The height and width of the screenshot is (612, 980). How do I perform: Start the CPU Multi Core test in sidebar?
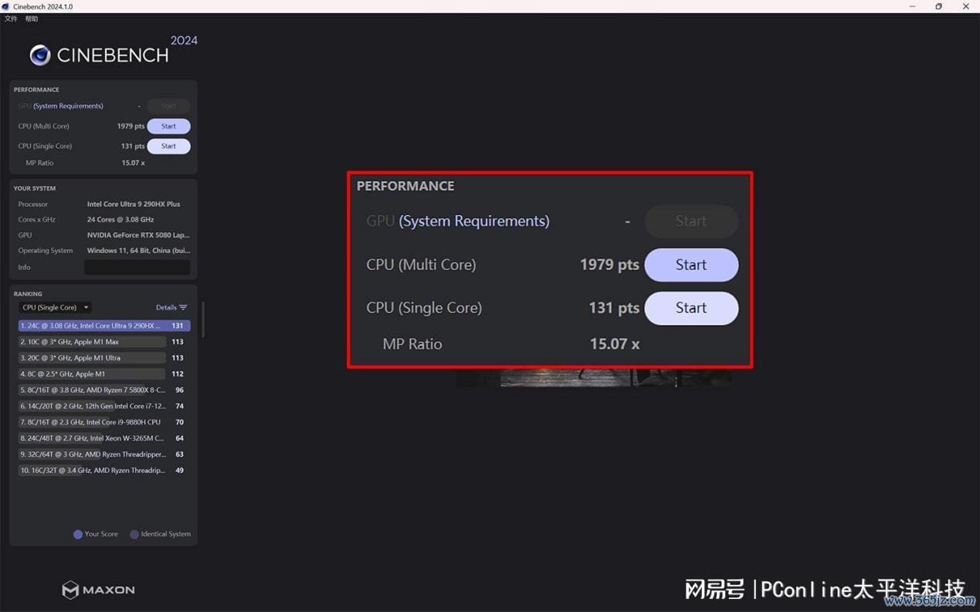click(x=168, y=126)
